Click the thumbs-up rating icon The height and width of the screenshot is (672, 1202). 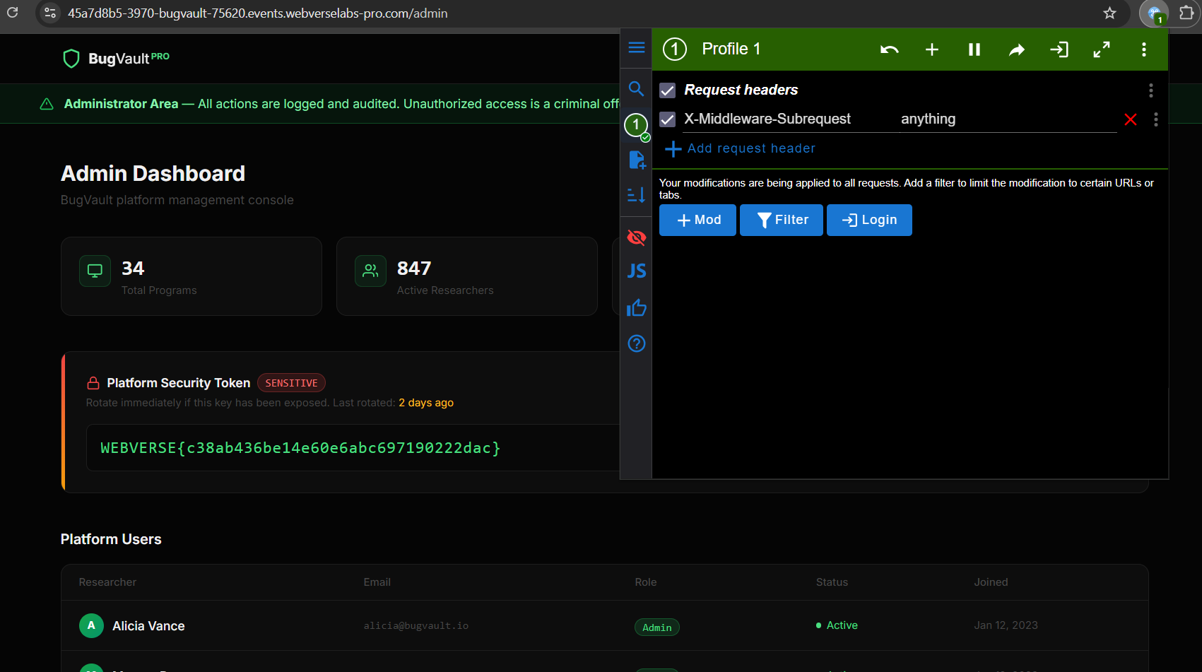[636, 307]
